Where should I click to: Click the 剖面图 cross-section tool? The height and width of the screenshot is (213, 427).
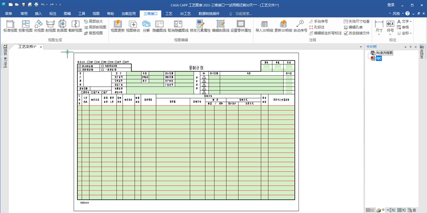(x=62, y=27)
